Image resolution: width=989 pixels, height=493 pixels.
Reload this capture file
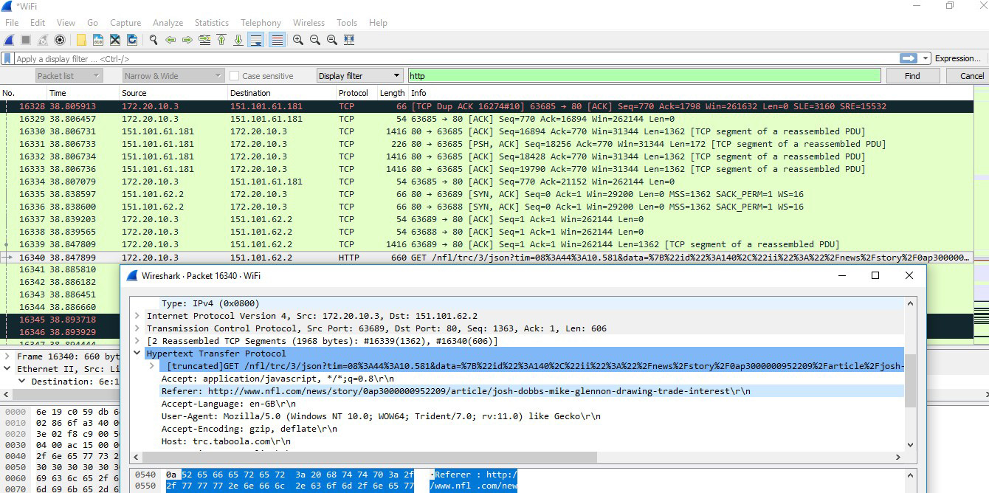tap(132, 40)
